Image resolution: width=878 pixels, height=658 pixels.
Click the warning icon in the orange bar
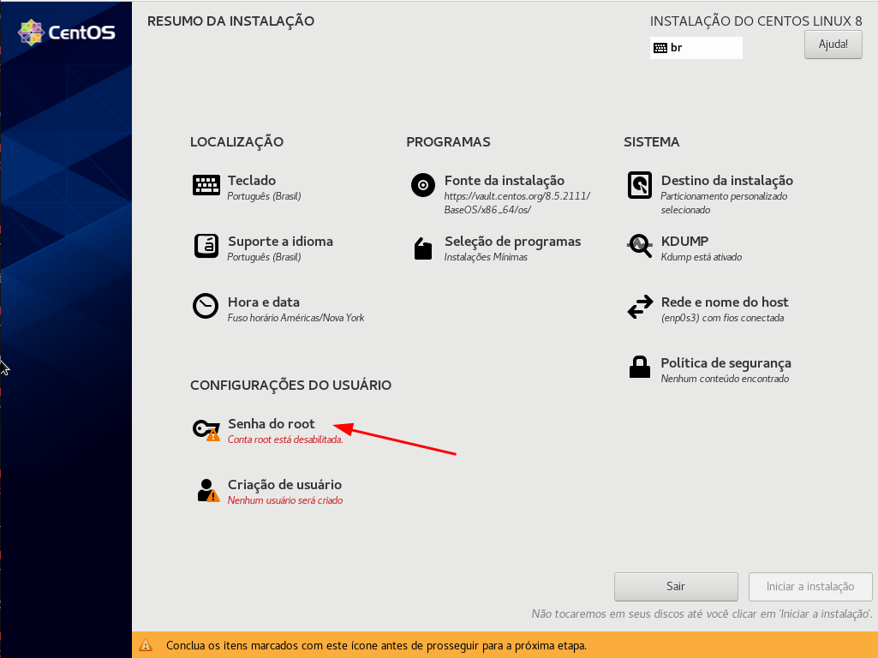point(146,645)
